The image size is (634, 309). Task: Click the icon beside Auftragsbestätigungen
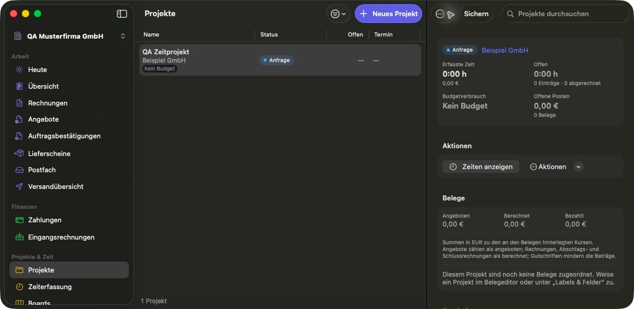click(19, 136)
